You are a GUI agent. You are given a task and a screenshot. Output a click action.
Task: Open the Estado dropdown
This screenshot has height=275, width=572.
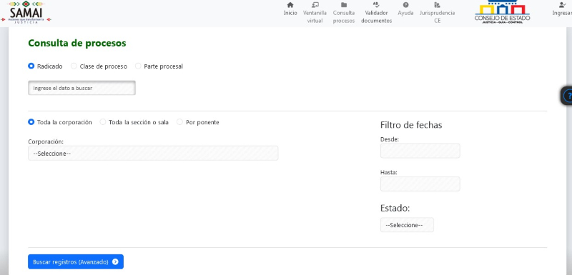(x=407, y=225)
